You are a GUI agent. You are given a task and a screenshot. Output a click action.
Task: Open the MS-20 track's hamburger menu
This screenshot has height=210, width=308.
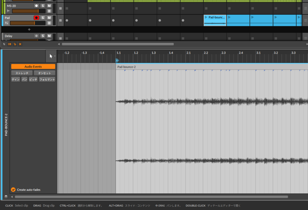click(49, 11)
